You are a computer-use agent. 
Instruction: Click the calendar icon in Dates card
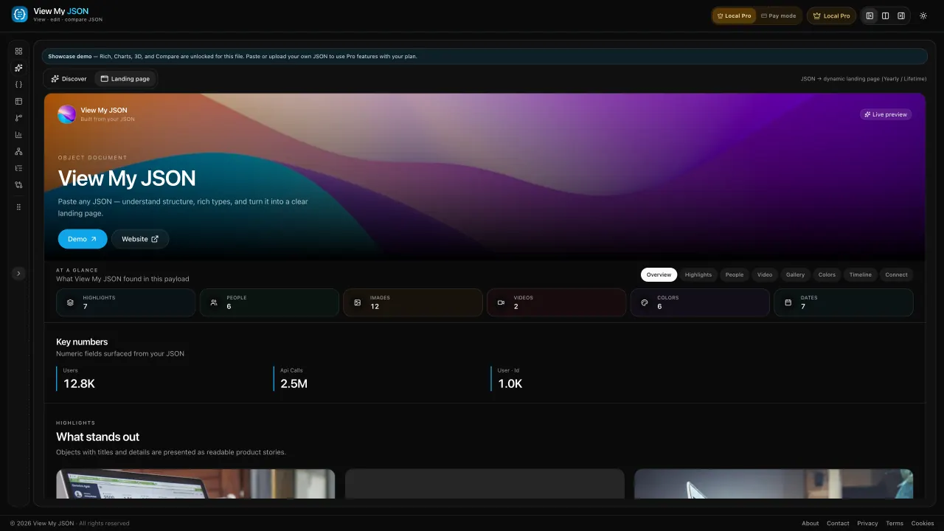pos(788,302)
